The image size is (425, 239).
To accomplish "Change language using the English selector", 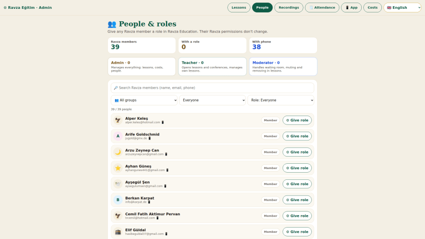I will (403, 8).
